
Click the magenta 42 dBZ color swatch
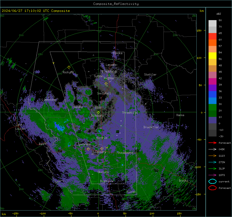tap(212, 82)
